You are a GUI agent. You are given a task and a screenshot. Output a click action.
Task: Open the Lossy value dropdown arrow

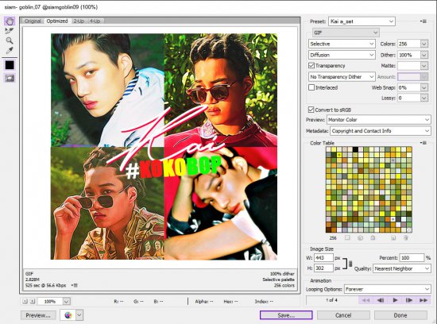click(424, 98)
